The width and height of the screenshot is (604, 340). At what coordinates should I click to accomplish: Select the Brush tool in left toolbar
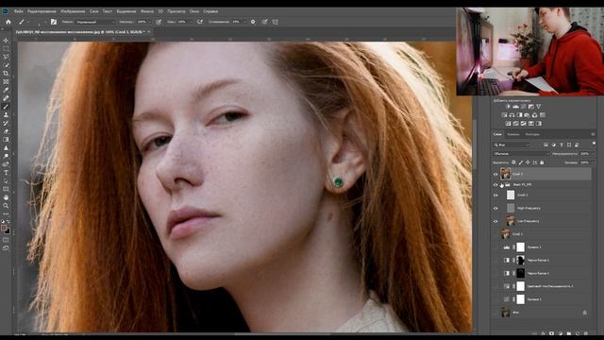[6, 107]
